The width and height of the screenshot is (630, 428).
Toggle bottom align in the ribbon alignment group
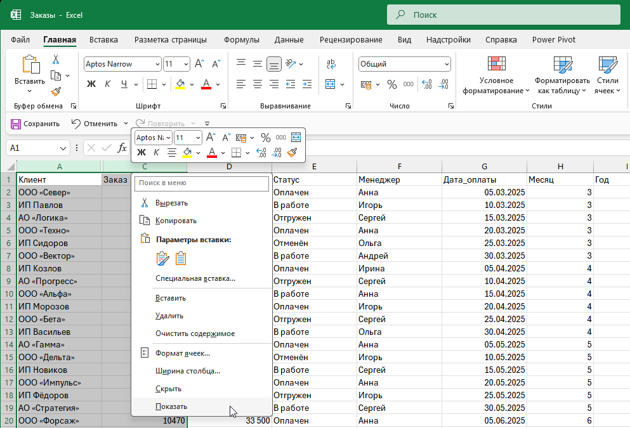point(274,64)
